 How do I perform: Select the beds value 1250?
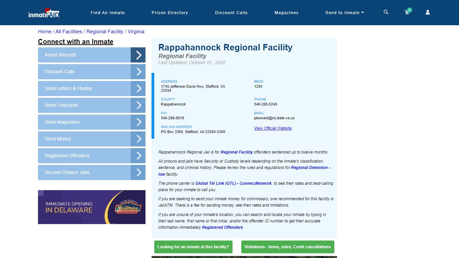[x=258, y=87]
